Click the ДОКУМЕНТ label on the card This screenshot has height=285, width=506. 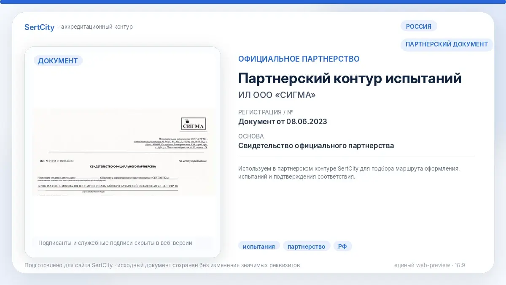tap(58, 61)
